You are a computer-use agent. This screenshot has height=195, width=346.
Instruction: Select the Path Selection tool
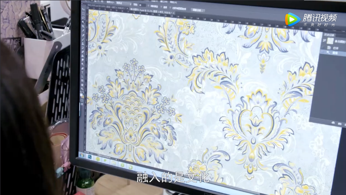(82, 77)
